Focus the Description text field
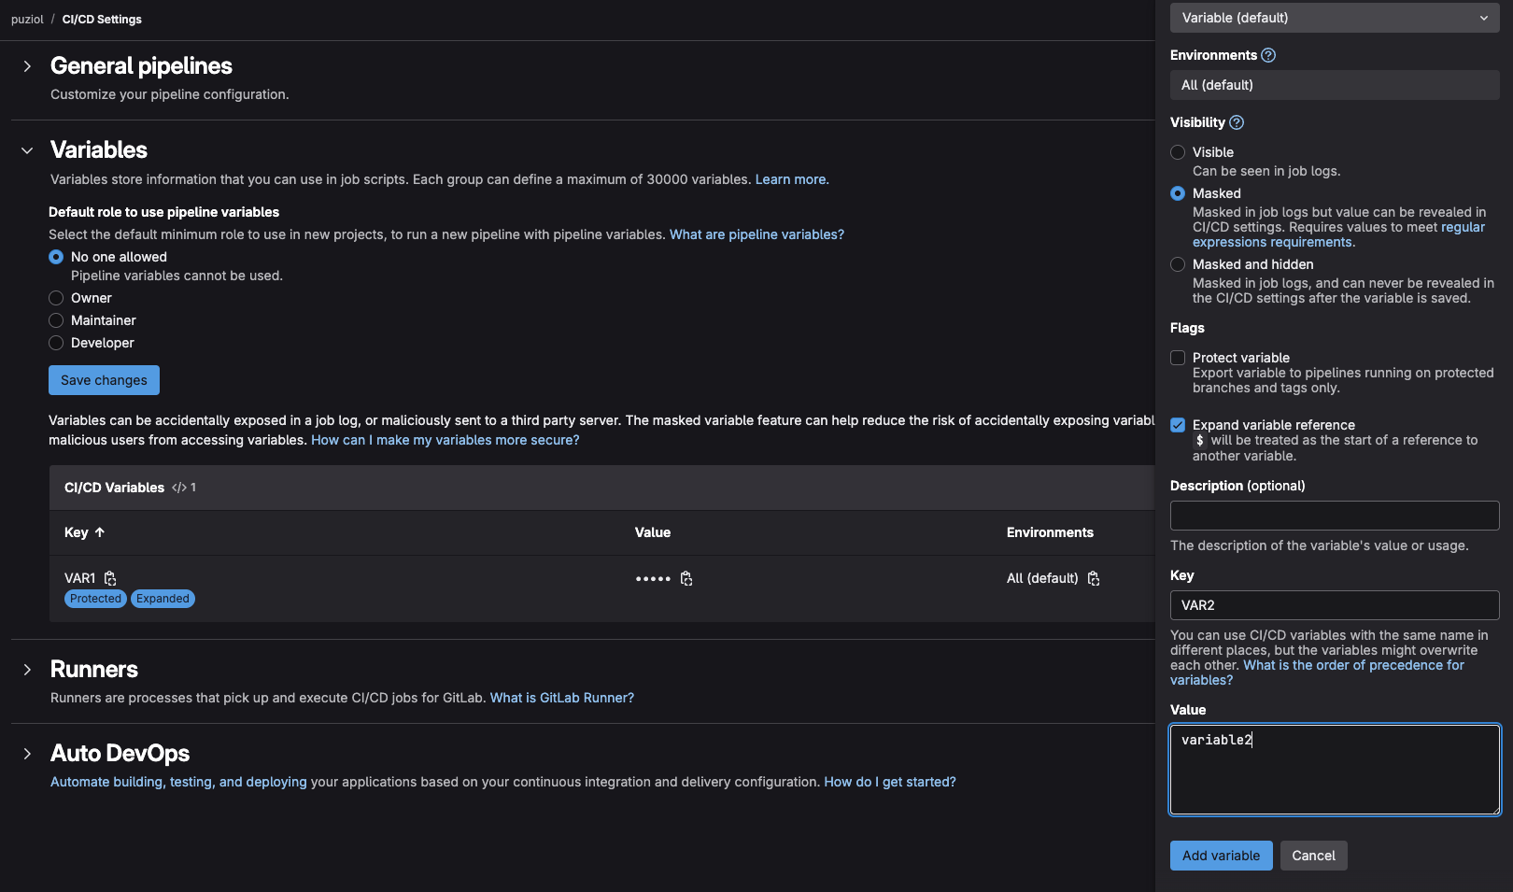 [1334, 516]
